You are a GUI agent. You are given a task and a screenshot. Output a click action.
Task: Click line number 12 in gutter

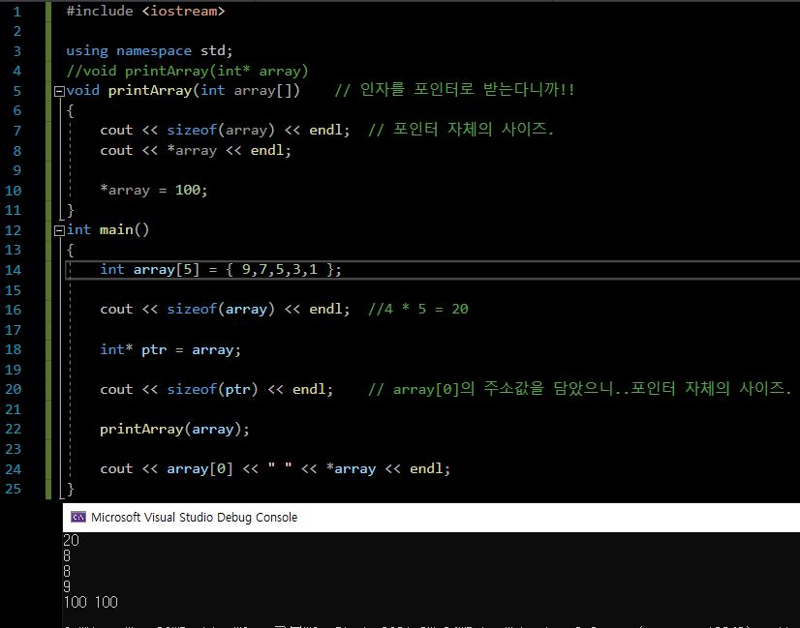point(14,230)
